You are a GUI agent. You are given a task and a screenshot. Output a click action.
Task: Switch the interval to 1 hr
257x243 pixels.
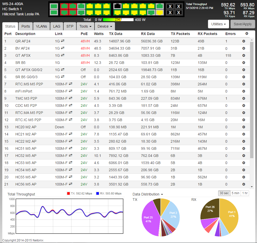point(245,193)
